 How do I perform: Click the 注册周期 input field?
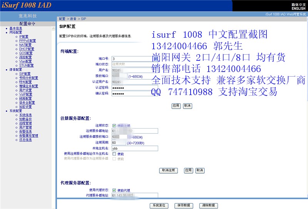[x=119, y=143]
